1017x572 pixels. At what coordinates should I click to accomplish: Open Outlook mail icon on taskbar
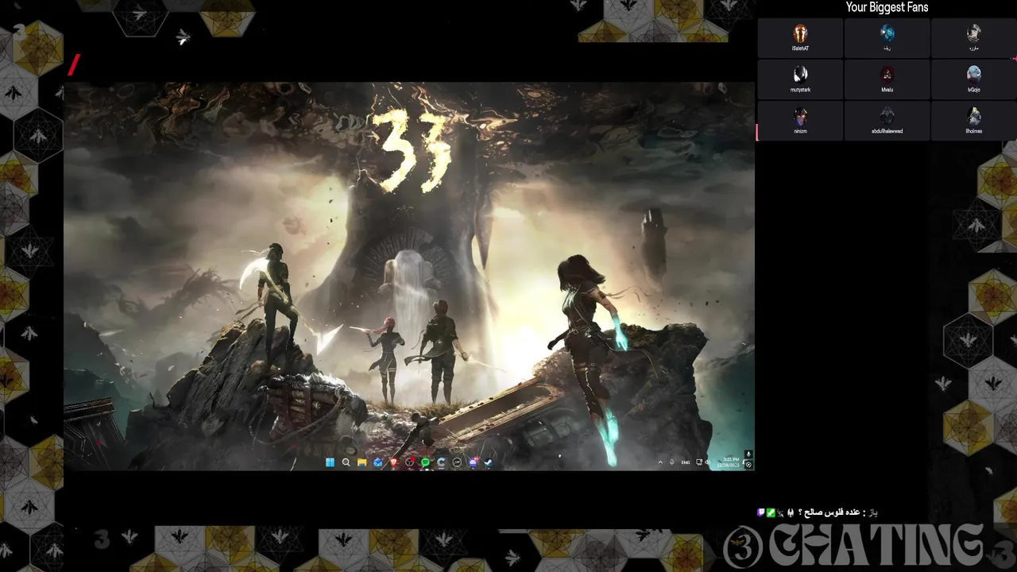[377, 462]
